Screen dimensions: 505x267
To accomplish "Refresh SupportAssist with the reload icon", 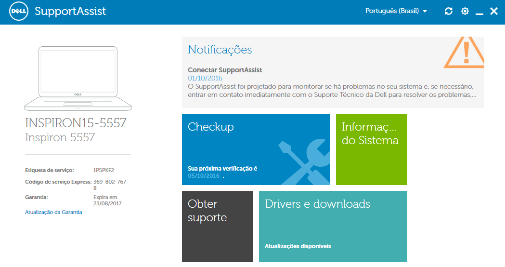I will (x=449, y=11).
